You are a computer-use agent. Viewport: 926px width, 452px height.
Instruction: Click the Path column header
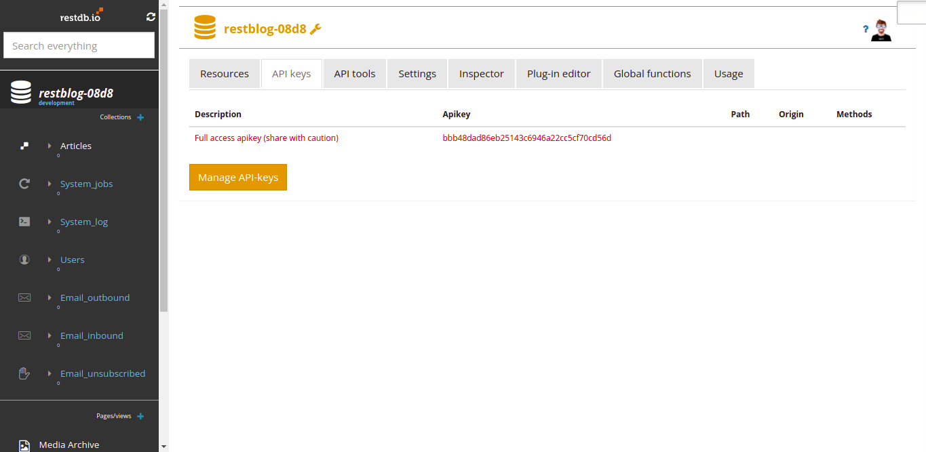(740, 114)
